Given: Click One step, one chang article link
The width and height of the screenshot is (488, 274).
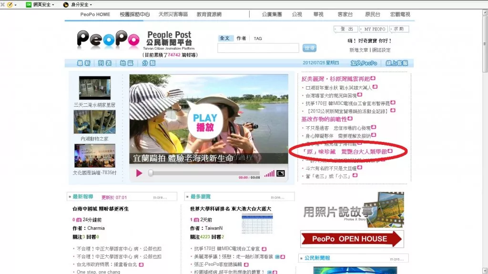Looking at the screenshot, I should 98,272.
